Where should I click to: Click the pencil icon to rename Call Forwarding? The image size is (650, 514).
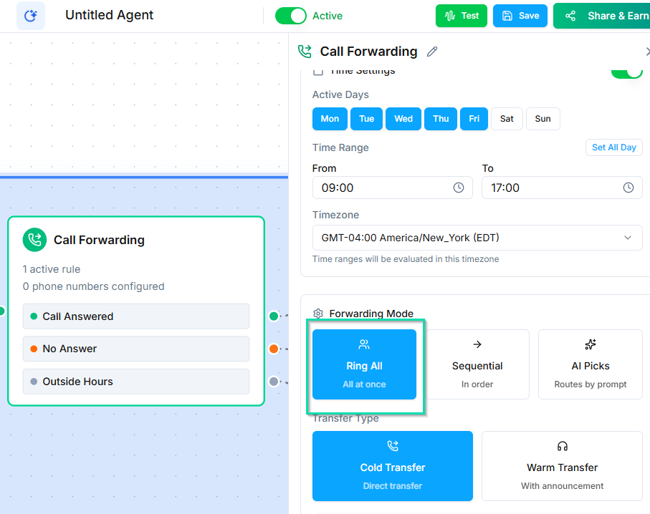tap(432, 52)
